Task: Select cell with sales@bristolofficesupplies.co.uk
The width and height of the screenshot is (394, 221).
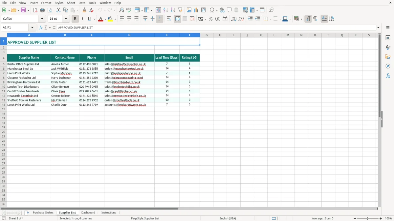Action: [129, 64]
